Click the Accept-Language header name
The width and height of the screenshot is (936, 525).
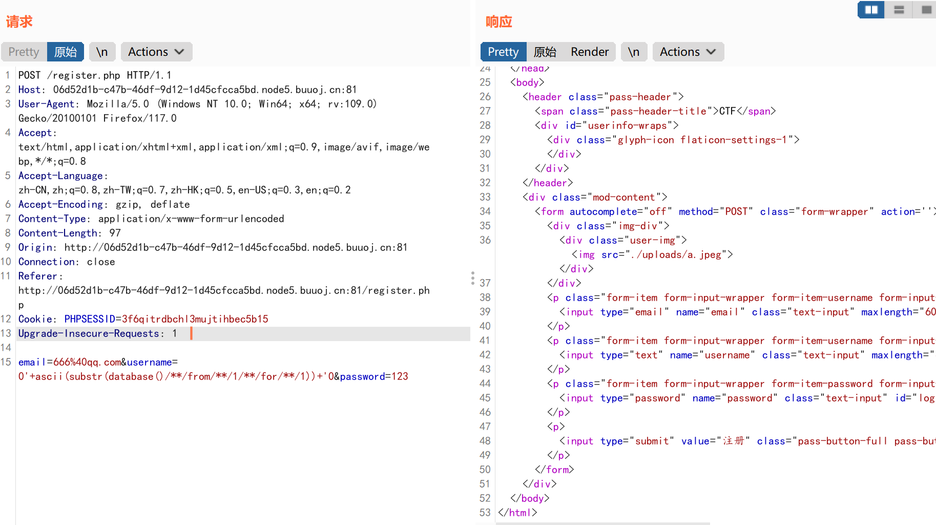click(61, 176)
